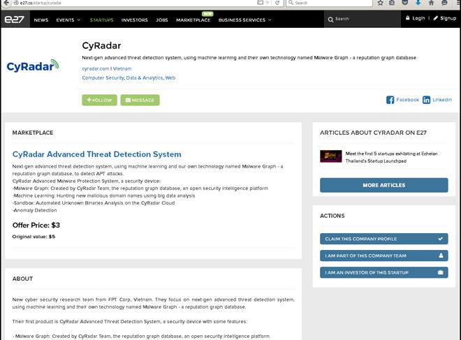
Task: Reload the page with the refresh icon
Action: [x=277, y=3]
